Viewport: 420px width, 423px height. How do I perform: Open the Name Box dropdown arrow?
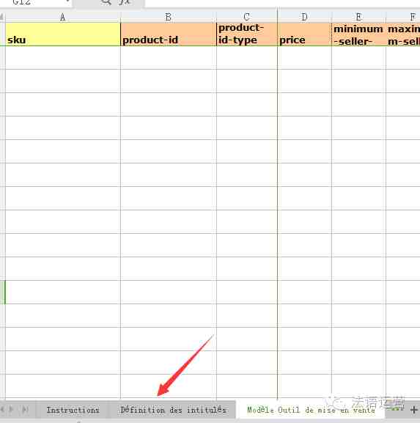click(67, 2)
